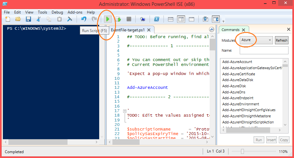
Task: Toggle Show Command Add-on toolbar icon
Action: pos(216,19)
